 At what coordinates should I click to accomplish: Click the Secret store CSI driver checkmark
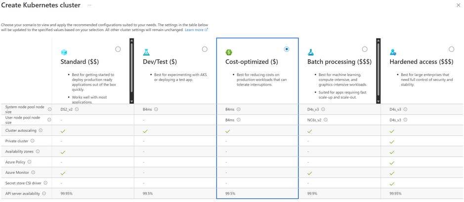coord(392,184)
